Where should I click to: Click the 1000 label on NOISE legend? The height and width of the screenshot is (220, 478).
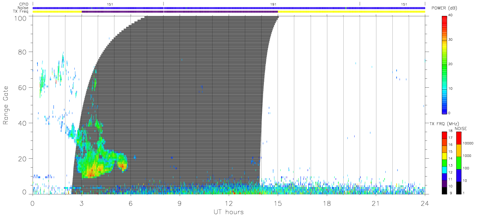pos(467,156)
